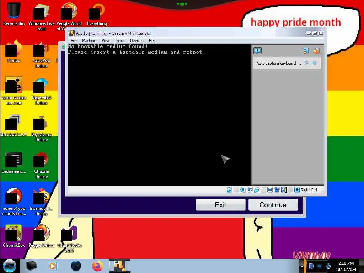This screenshot has width=364, height=273.
Task: Select the Windows Live Mail desktop icon
Action: (x=41, y=17)
